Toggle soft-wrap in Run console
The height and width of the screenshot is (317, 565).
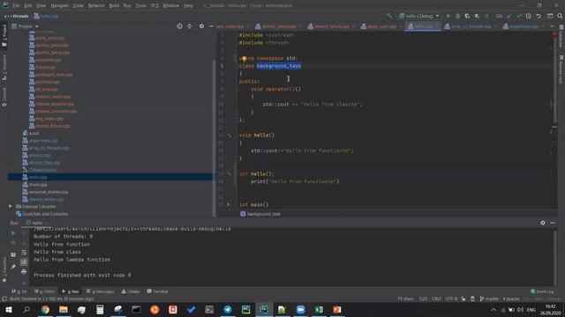click(x=24, y=253)
